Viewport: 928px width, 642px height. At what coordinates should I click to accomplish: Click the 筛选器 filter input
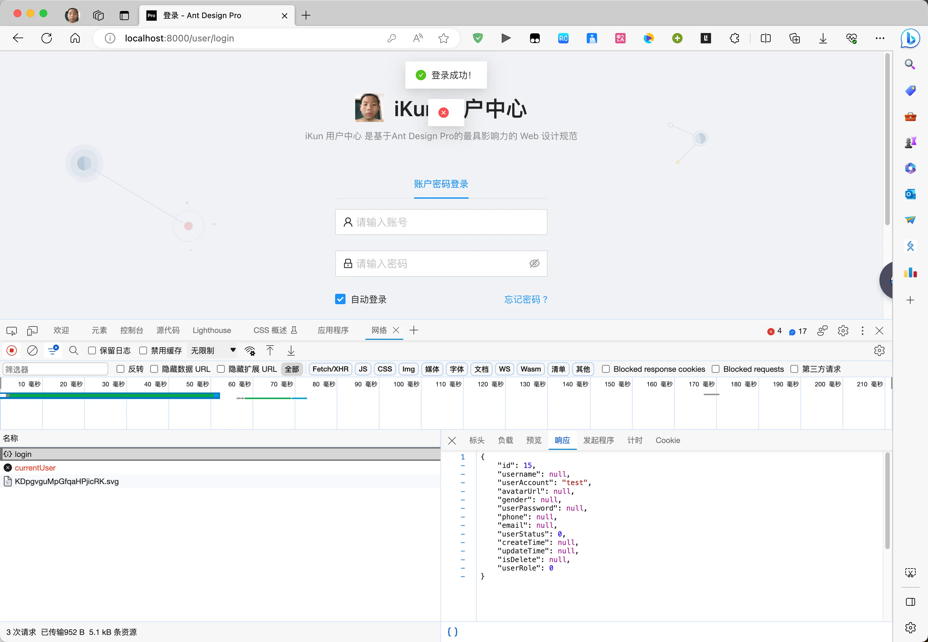point(55,369)
